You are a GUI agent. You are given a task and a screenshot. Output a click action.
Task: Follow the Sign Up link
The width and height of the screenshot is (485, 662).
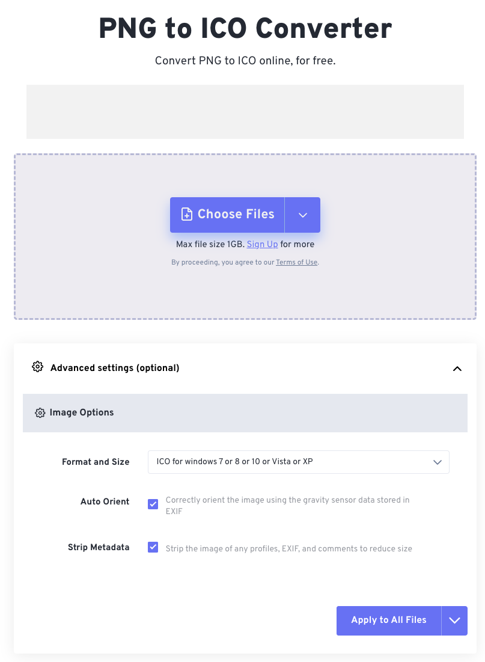coord(262,244)
